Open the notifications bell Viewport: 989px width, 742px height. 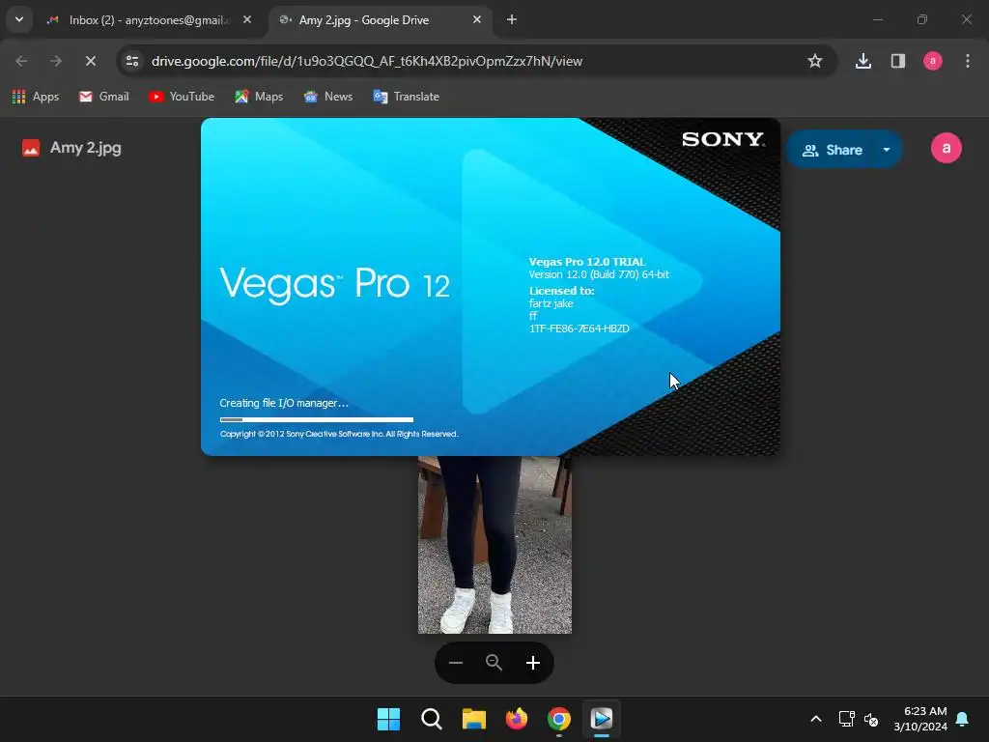coord(962,719)
